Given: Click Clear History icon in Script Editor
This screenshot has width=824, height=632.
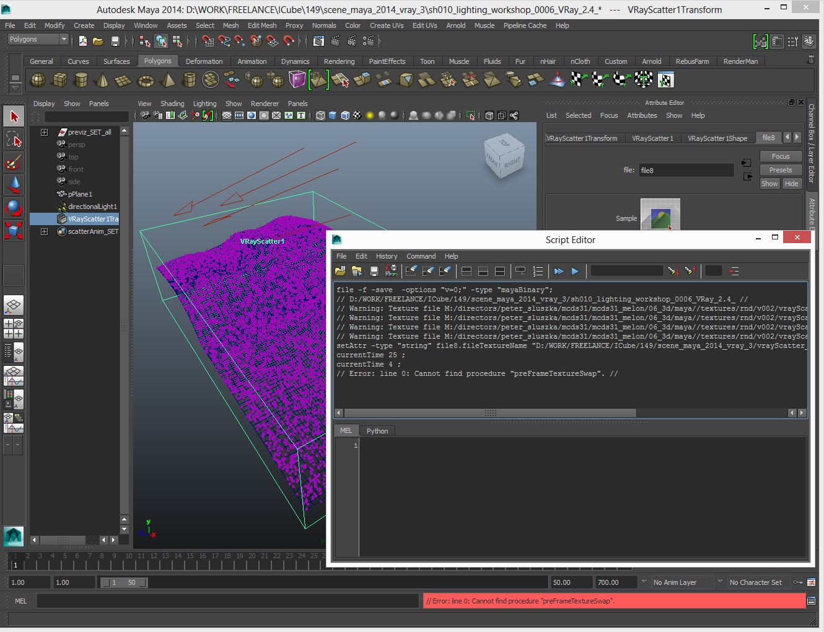Looking at the screenshot, I should click(411, 271).
